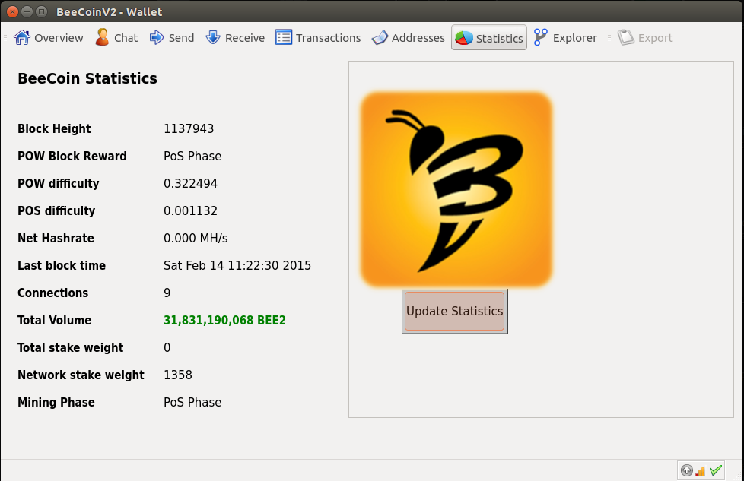Select the hashrate value 0.000 MH/s
744x481 pixels.
(196, 239)
